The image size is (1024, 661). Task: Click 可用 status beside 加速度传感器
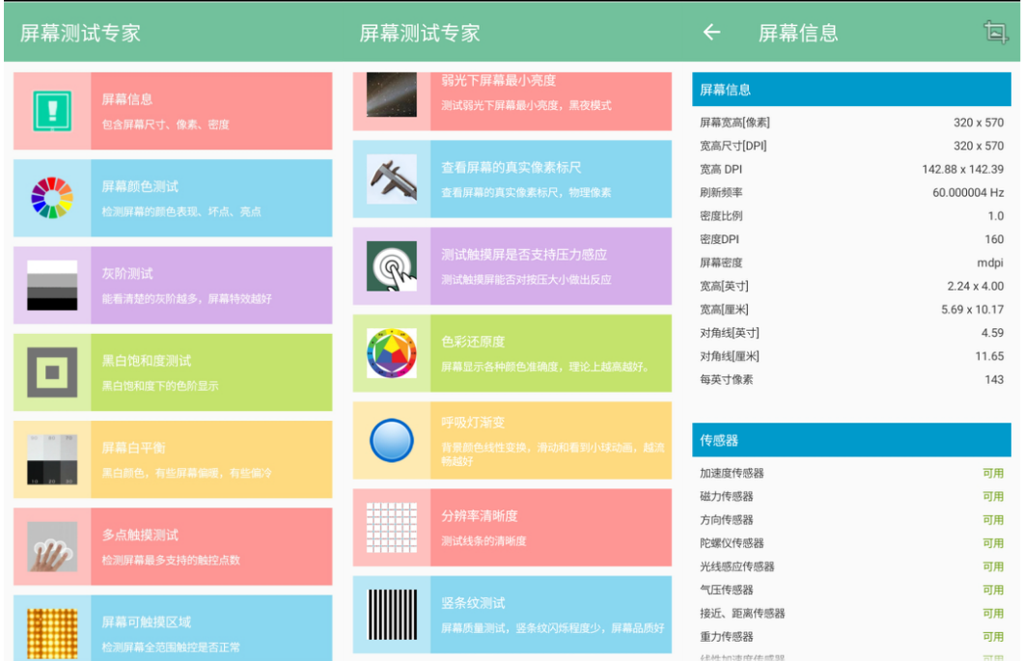(x=993, y=473)
